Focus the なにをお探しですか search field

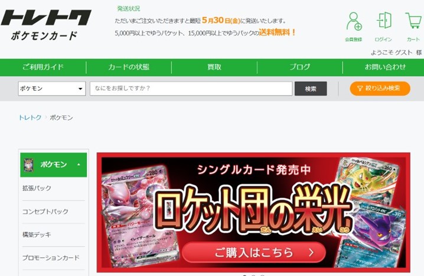191,88
